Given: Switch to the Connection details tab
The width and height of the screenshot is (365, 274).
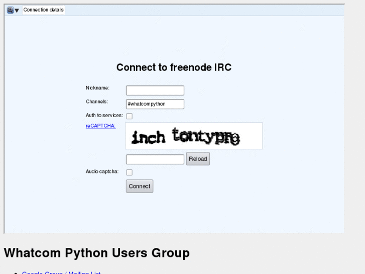Looking at the screenshot, I should click(x=44, y=10).
